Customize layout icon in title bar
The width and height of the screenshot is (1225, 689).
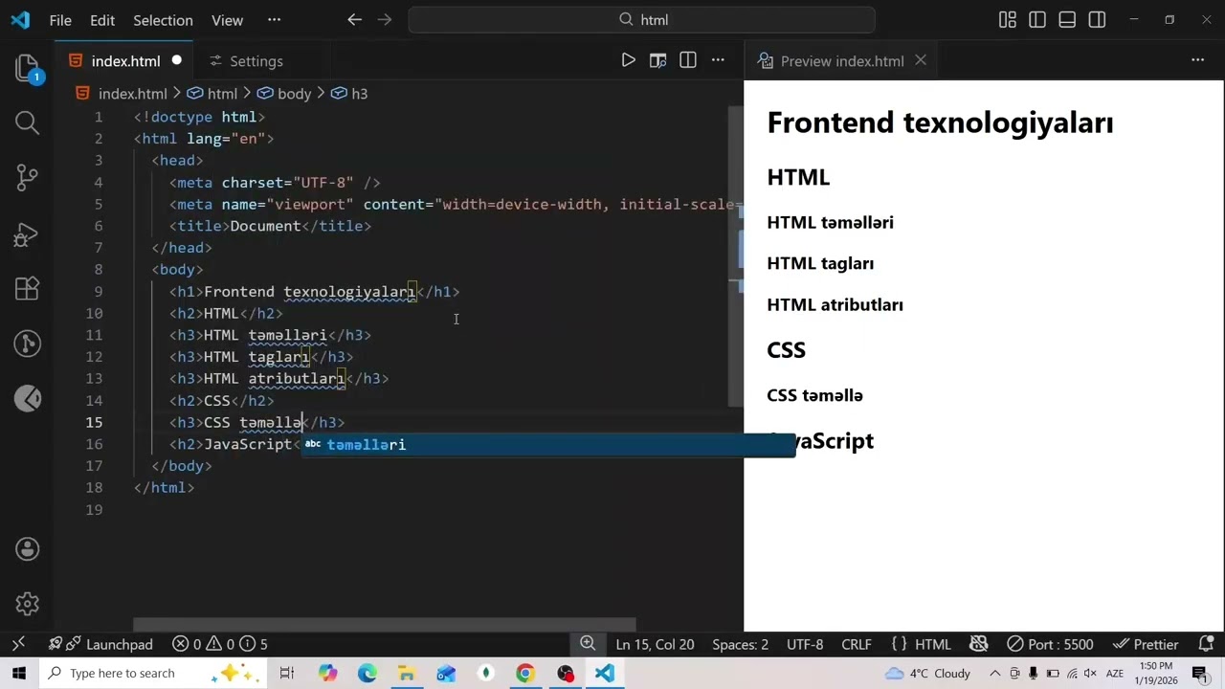1007,19
